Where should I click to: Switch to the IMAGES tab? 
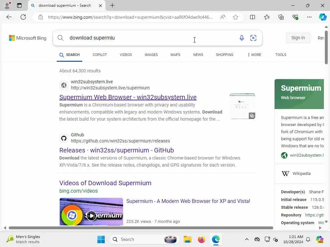151,55
